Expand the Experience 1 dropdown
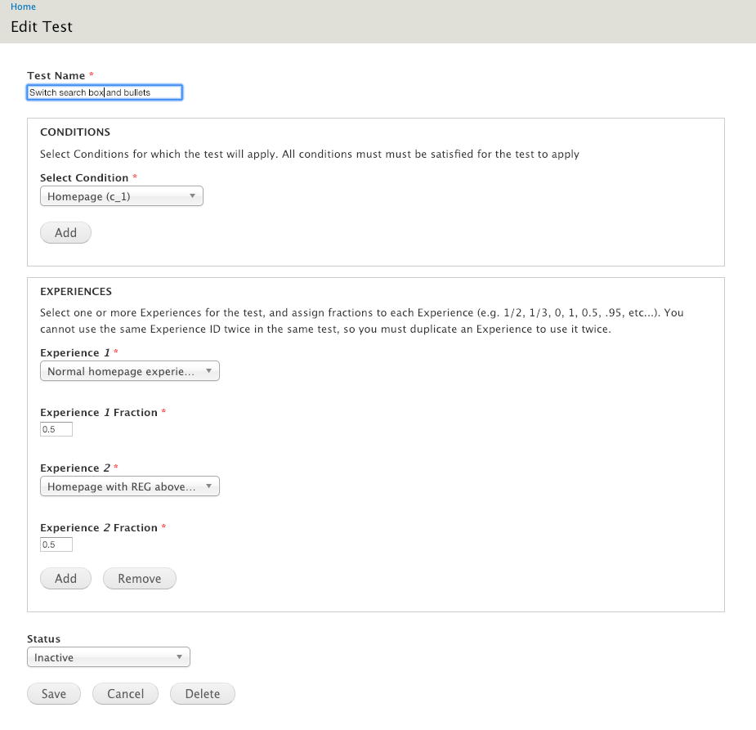Viewport: 756px width, 730px height. coord(130,371)
